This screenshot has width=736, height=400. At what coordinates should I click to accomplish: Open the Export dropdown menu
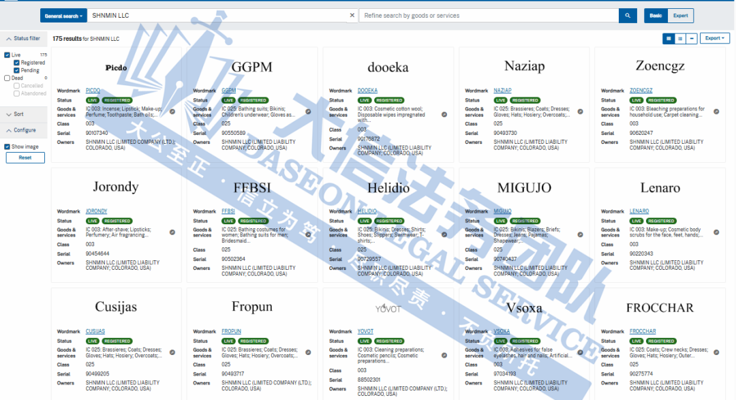point(714,39)
